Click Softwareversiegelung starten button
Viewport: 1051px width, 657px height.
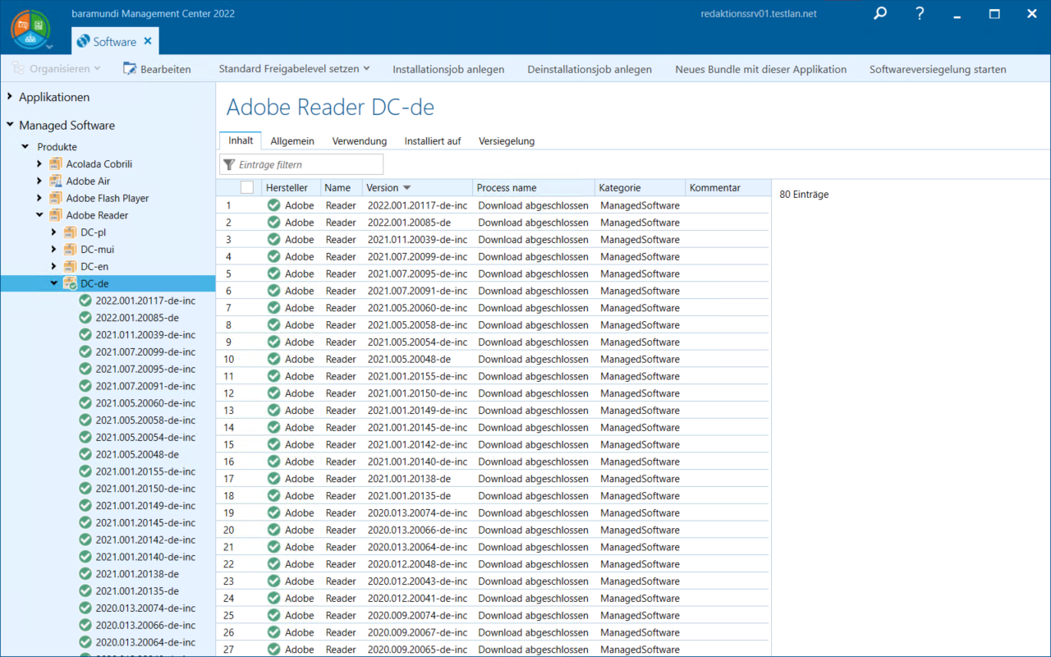pos(937,69)
